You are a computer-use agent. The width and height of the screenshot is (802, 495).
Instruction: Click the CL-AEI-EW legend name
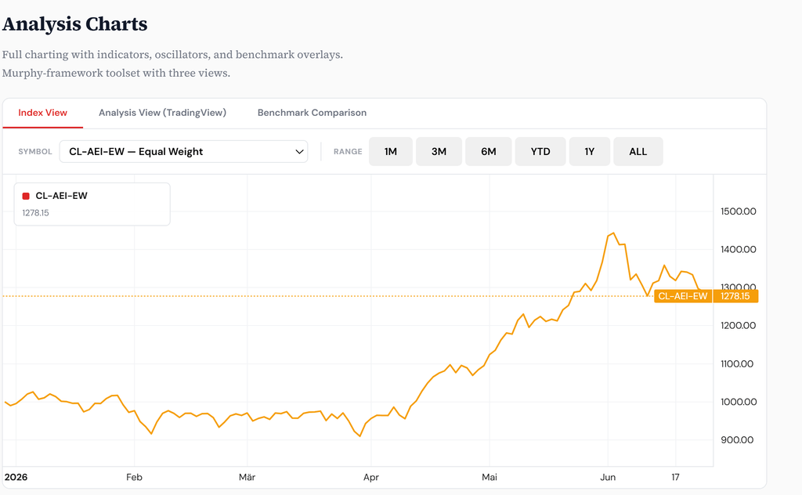tap(61, 196)
